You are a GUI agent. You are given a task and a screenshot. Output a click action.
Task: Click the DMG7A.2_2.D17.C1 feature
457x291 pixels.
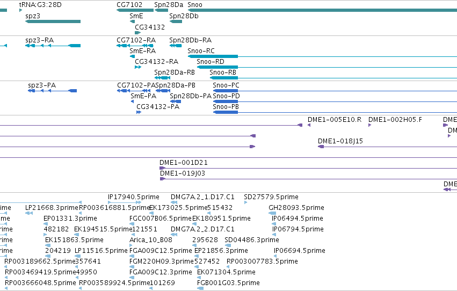174,235
